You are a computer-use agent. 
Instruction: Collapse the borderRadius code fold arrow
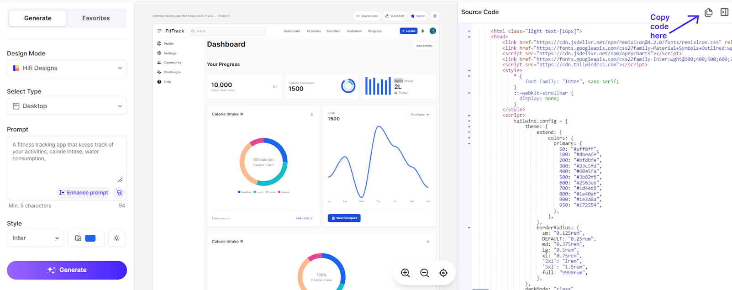tap(469, 227)
